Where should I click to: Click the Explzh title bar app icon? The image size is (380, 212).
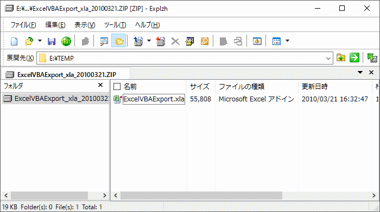(9, 9)
